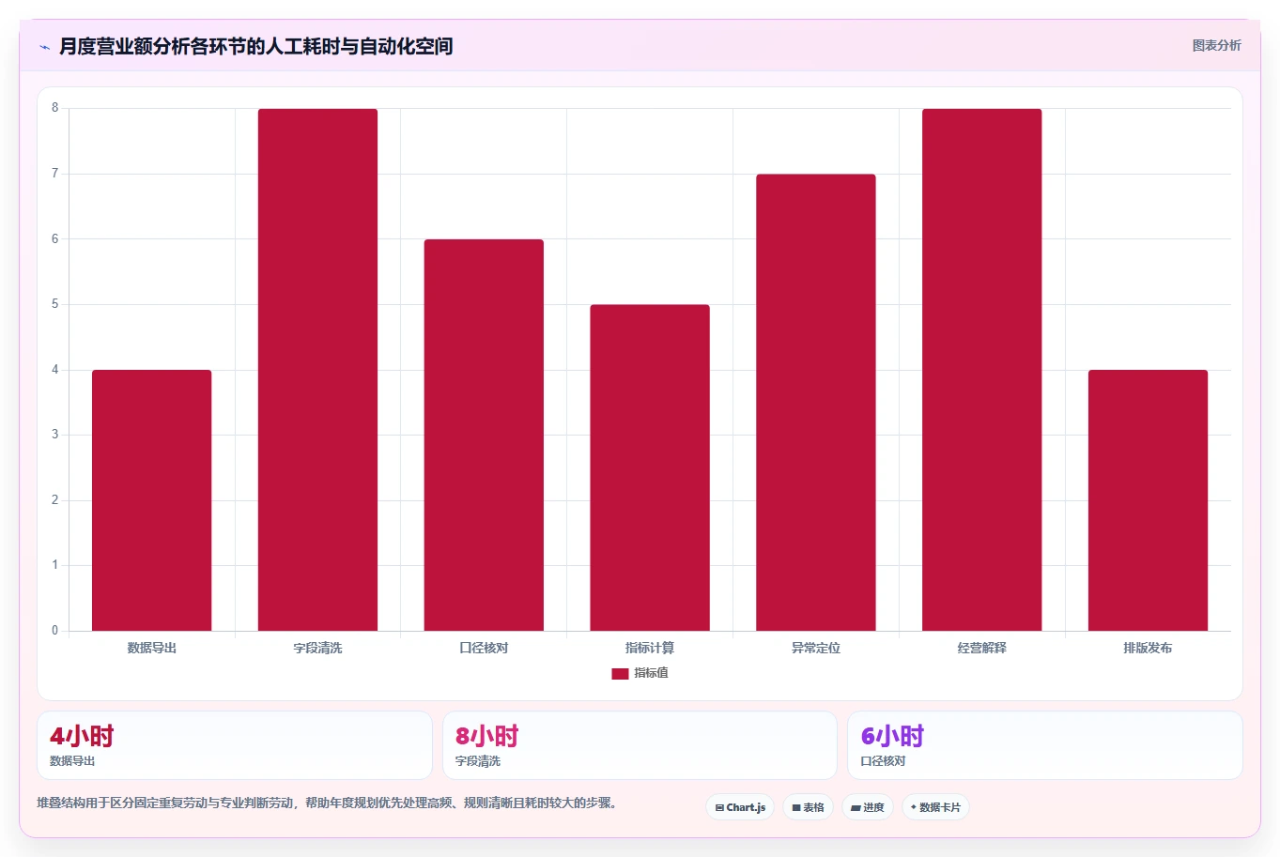Select the 数据卡片 tag button
The width and height of the screenshot is (1280, 857).
click(935, 807)
